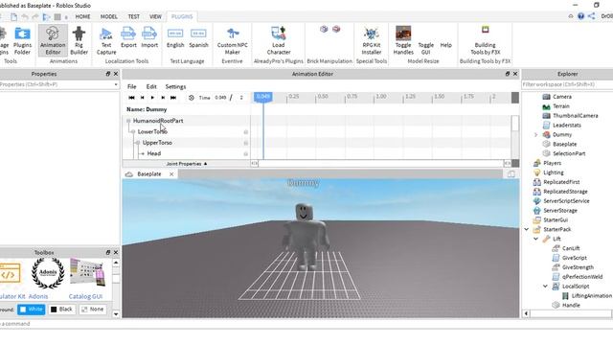This screenshot has height=345, width=613.
Task: Switch to the TEST ribbon tab
Action: pyautogui.click(x=134, y=16)
